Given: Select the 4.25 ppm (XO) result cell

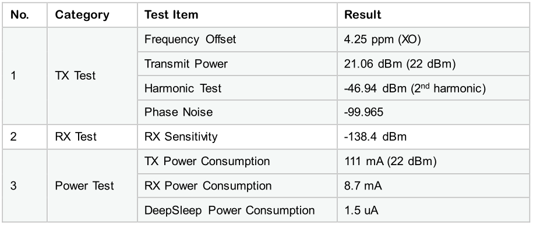Looking at the screenshot, I should click(433, 40).
